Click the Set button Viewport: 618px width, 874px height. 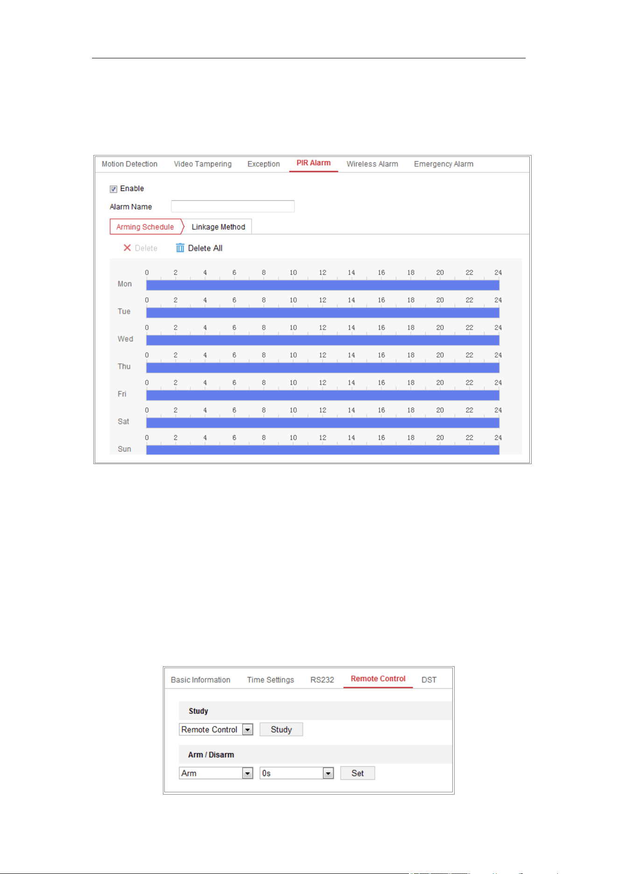click(x=358, y=773)
